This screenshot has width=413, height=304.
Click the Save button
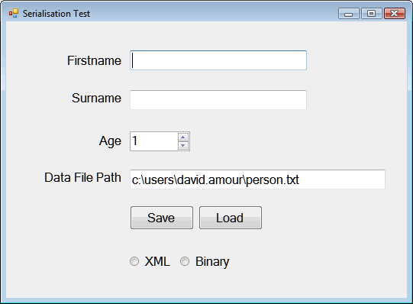click(162, 218)
